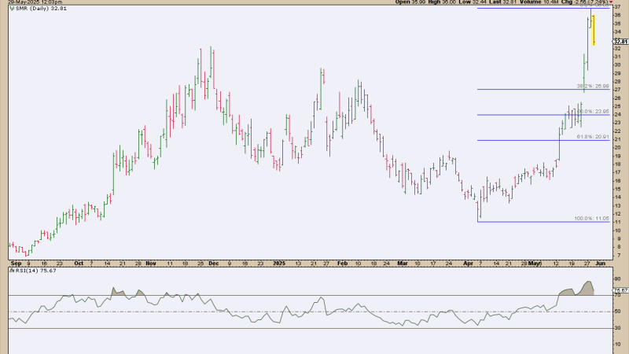Image resolution: width=629 pixels, height=354 pixels.
Task: Click the 100.0%: 11.06 Fibonacci label
Action: (x=592, y=219)
